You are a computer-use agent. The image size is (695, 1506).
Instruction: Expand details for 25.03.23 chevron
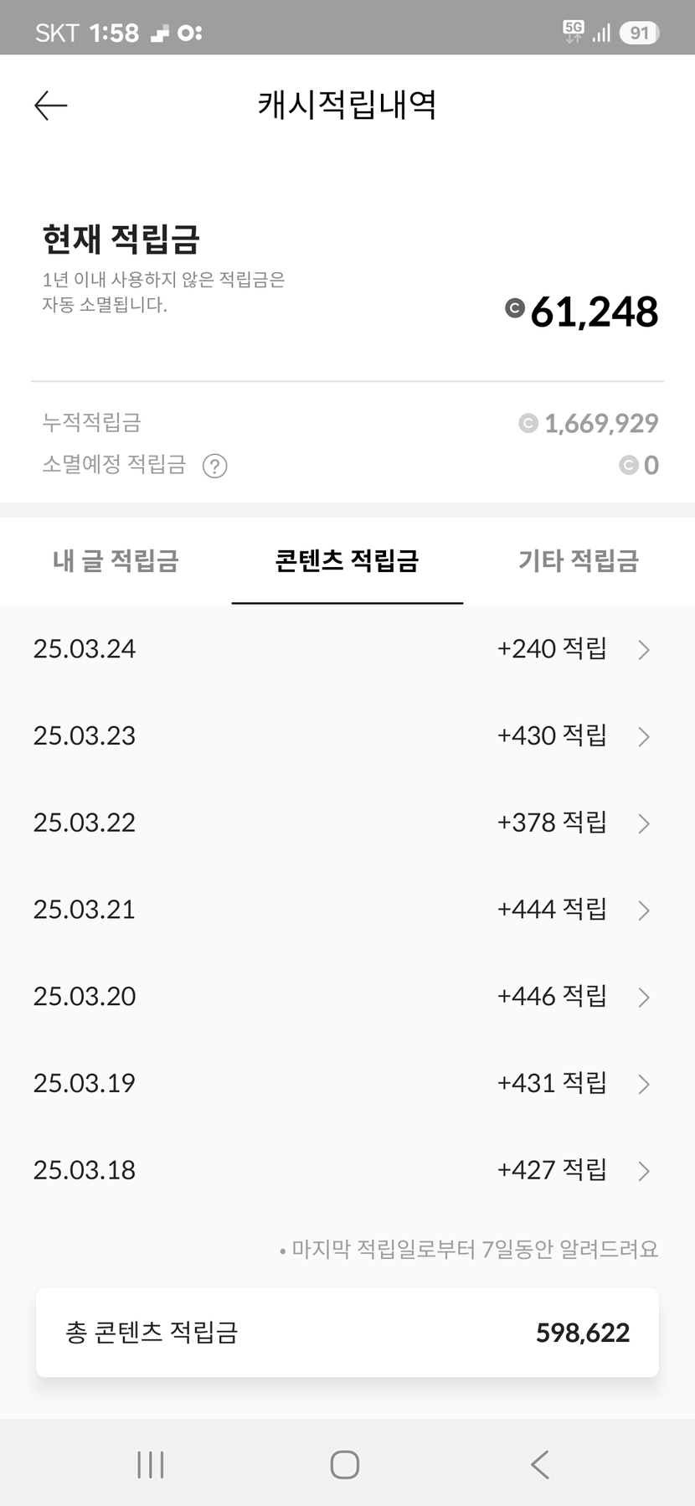click(x=643, y=737)
